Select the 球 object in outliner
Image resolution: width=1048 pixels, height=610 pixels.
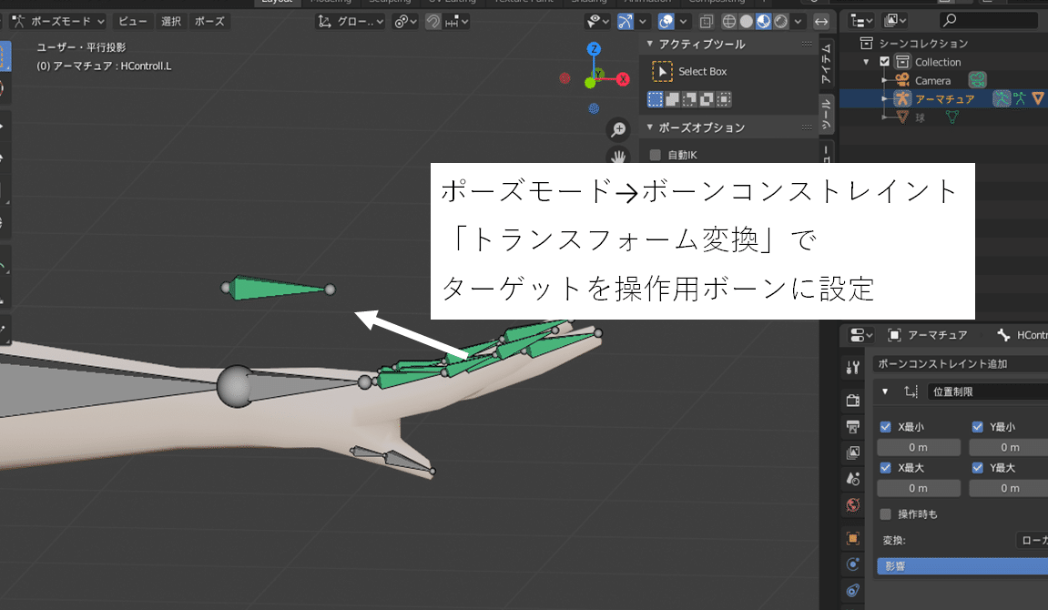tap(921, 117)
